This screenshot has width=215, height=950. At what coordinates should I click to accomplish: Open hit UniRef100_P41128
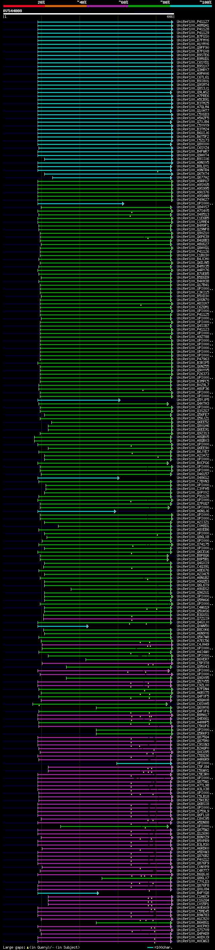(x=193, y=29)
